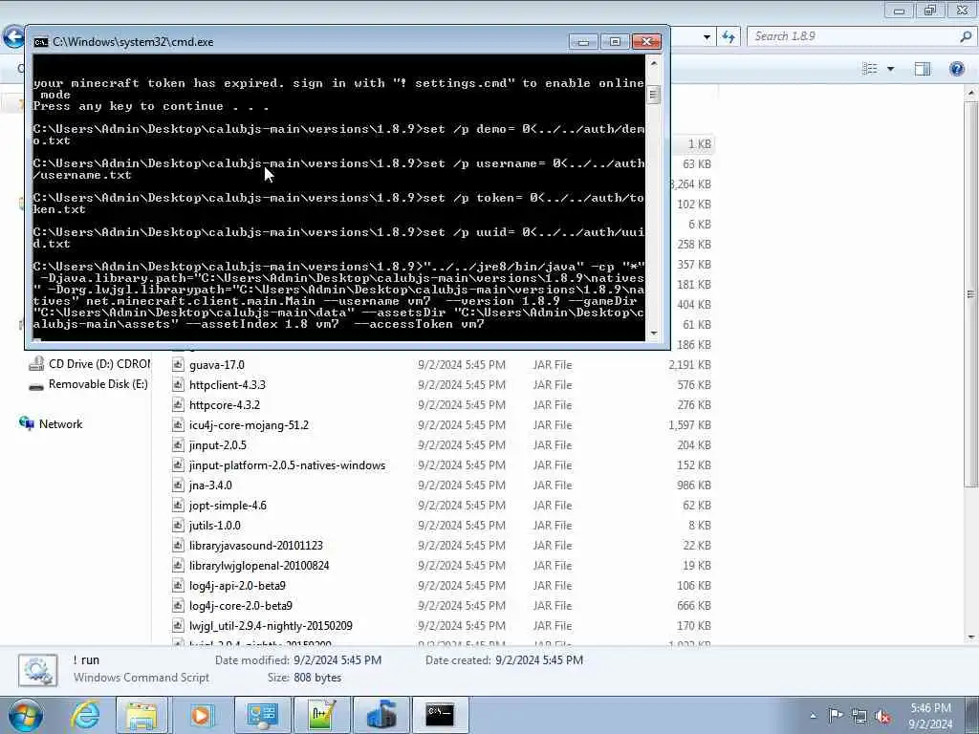Show hidden tray icons arrow
Viewport: 979px width, 734px height.
click(813, 716)
